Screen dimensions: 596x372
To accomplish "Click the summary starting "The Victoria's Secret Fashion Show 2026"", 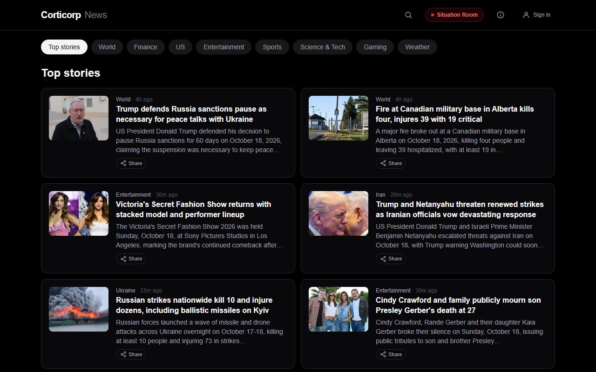I will coord(199,236).
